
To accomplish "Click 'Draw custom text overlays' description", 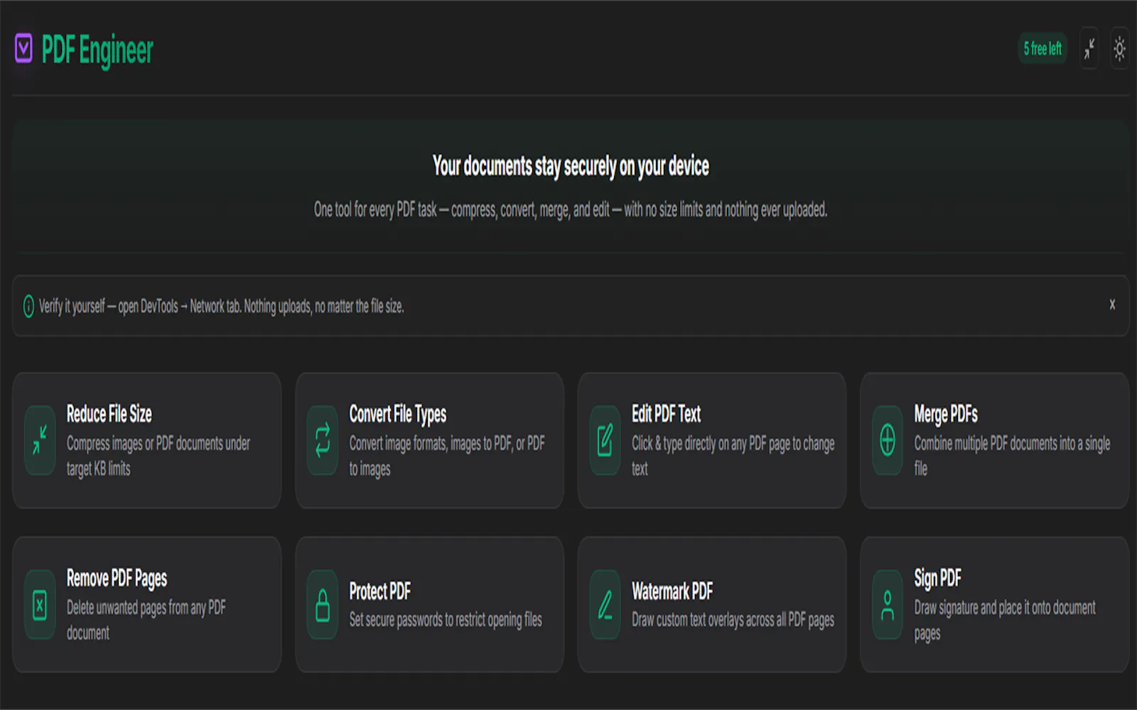I will click(733, 620).
